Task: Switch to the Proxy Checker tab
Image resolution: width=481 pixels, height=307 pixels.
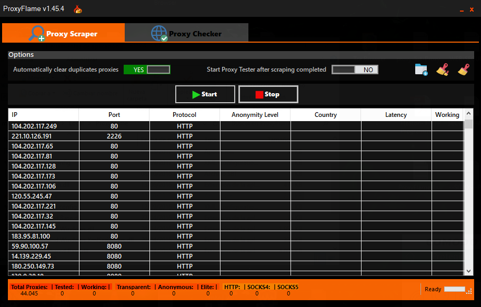Action: pyautogui.click(x=186, y=33)
